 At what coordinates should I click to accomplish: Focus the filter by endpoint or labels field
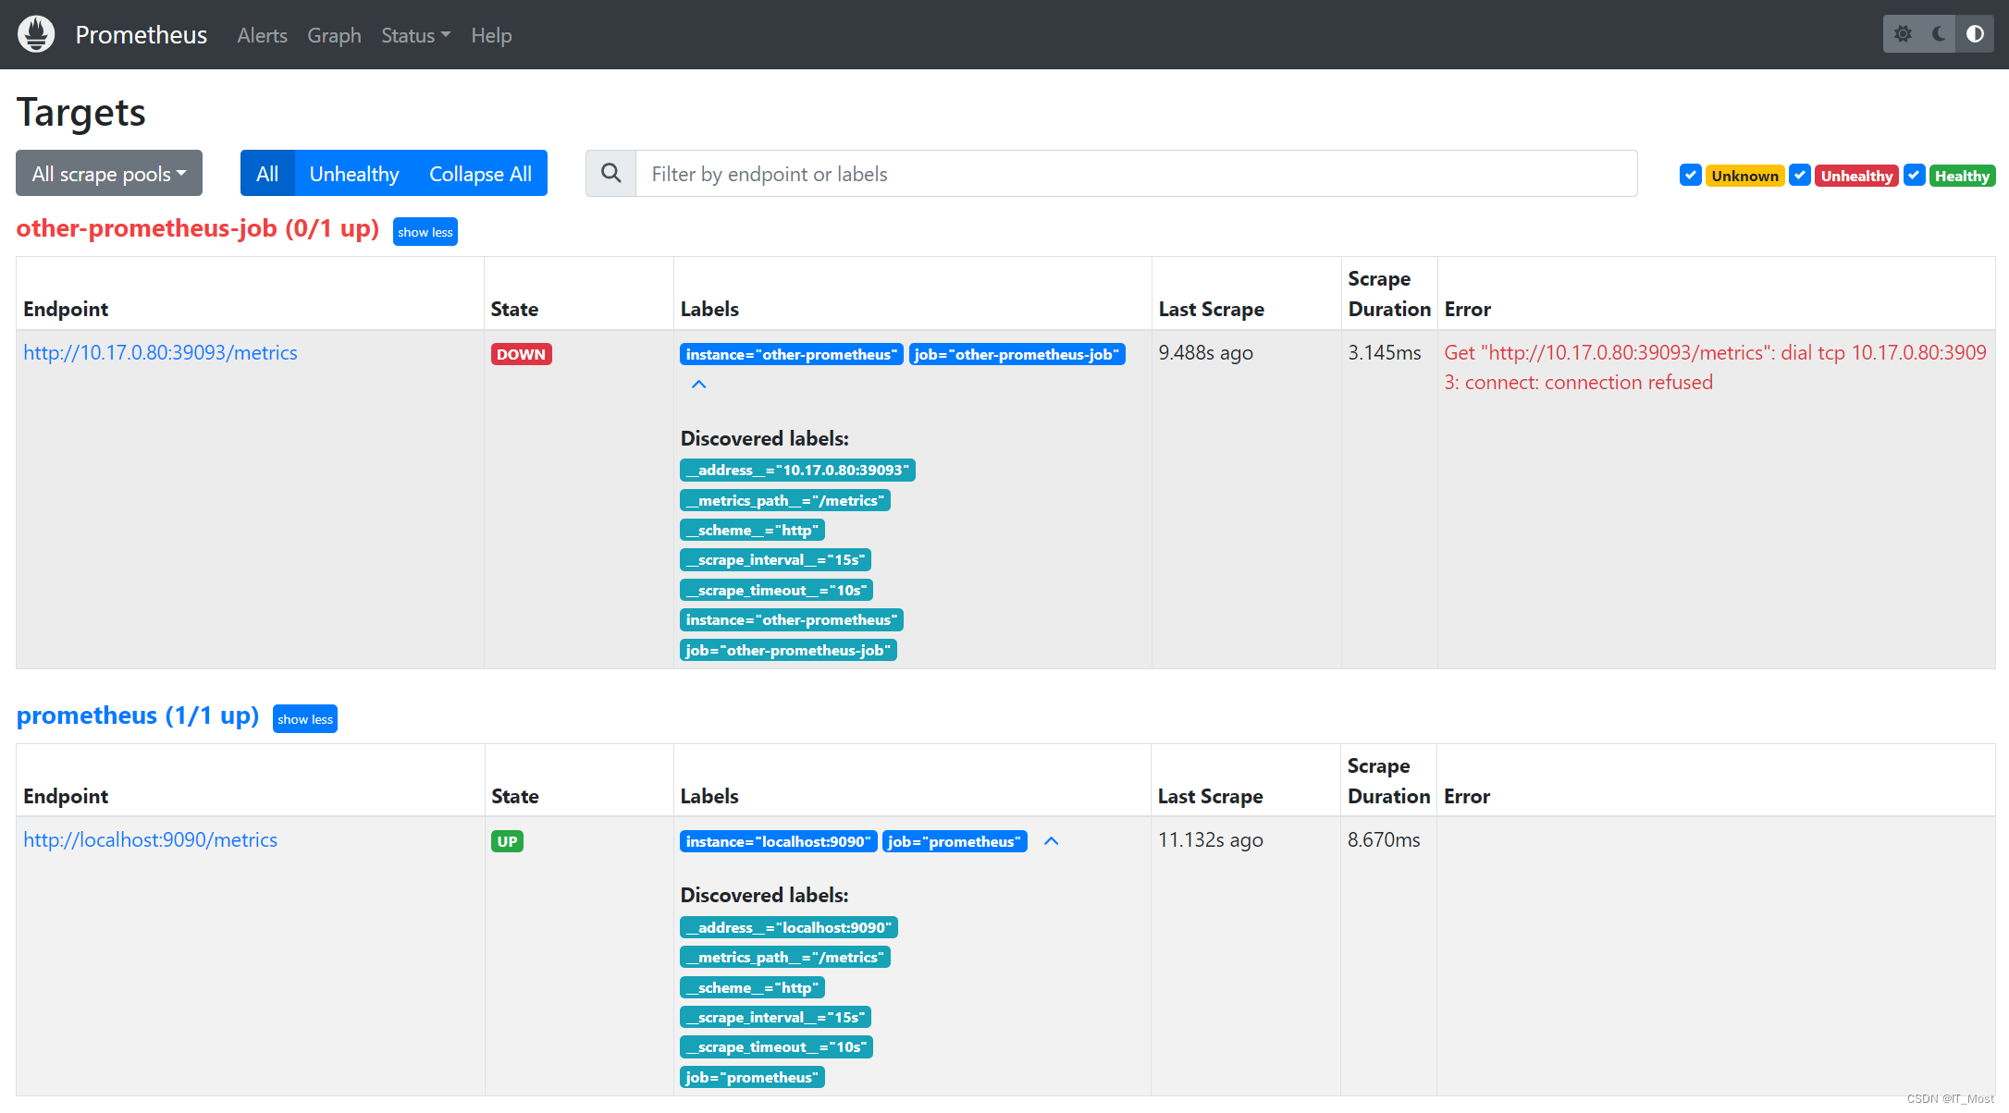[1136, 174]
